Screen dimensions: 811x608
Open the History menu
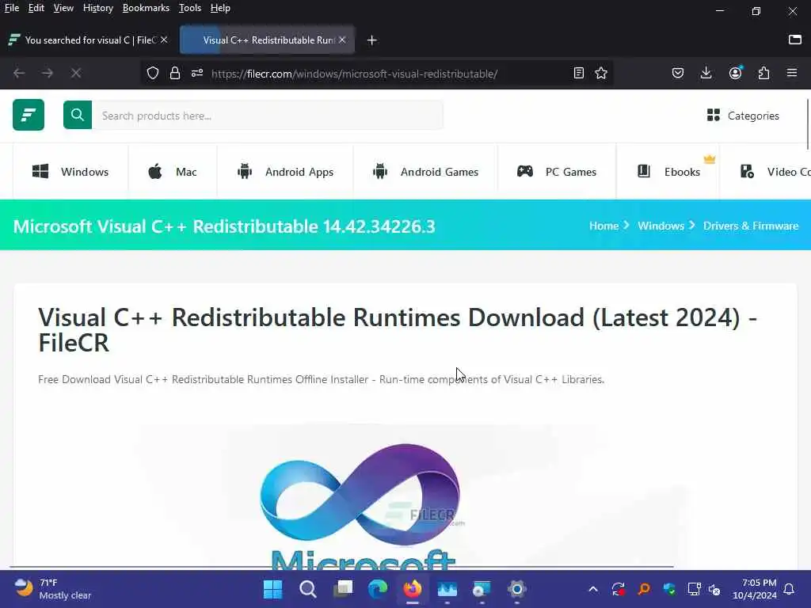(x=97, y=8)
